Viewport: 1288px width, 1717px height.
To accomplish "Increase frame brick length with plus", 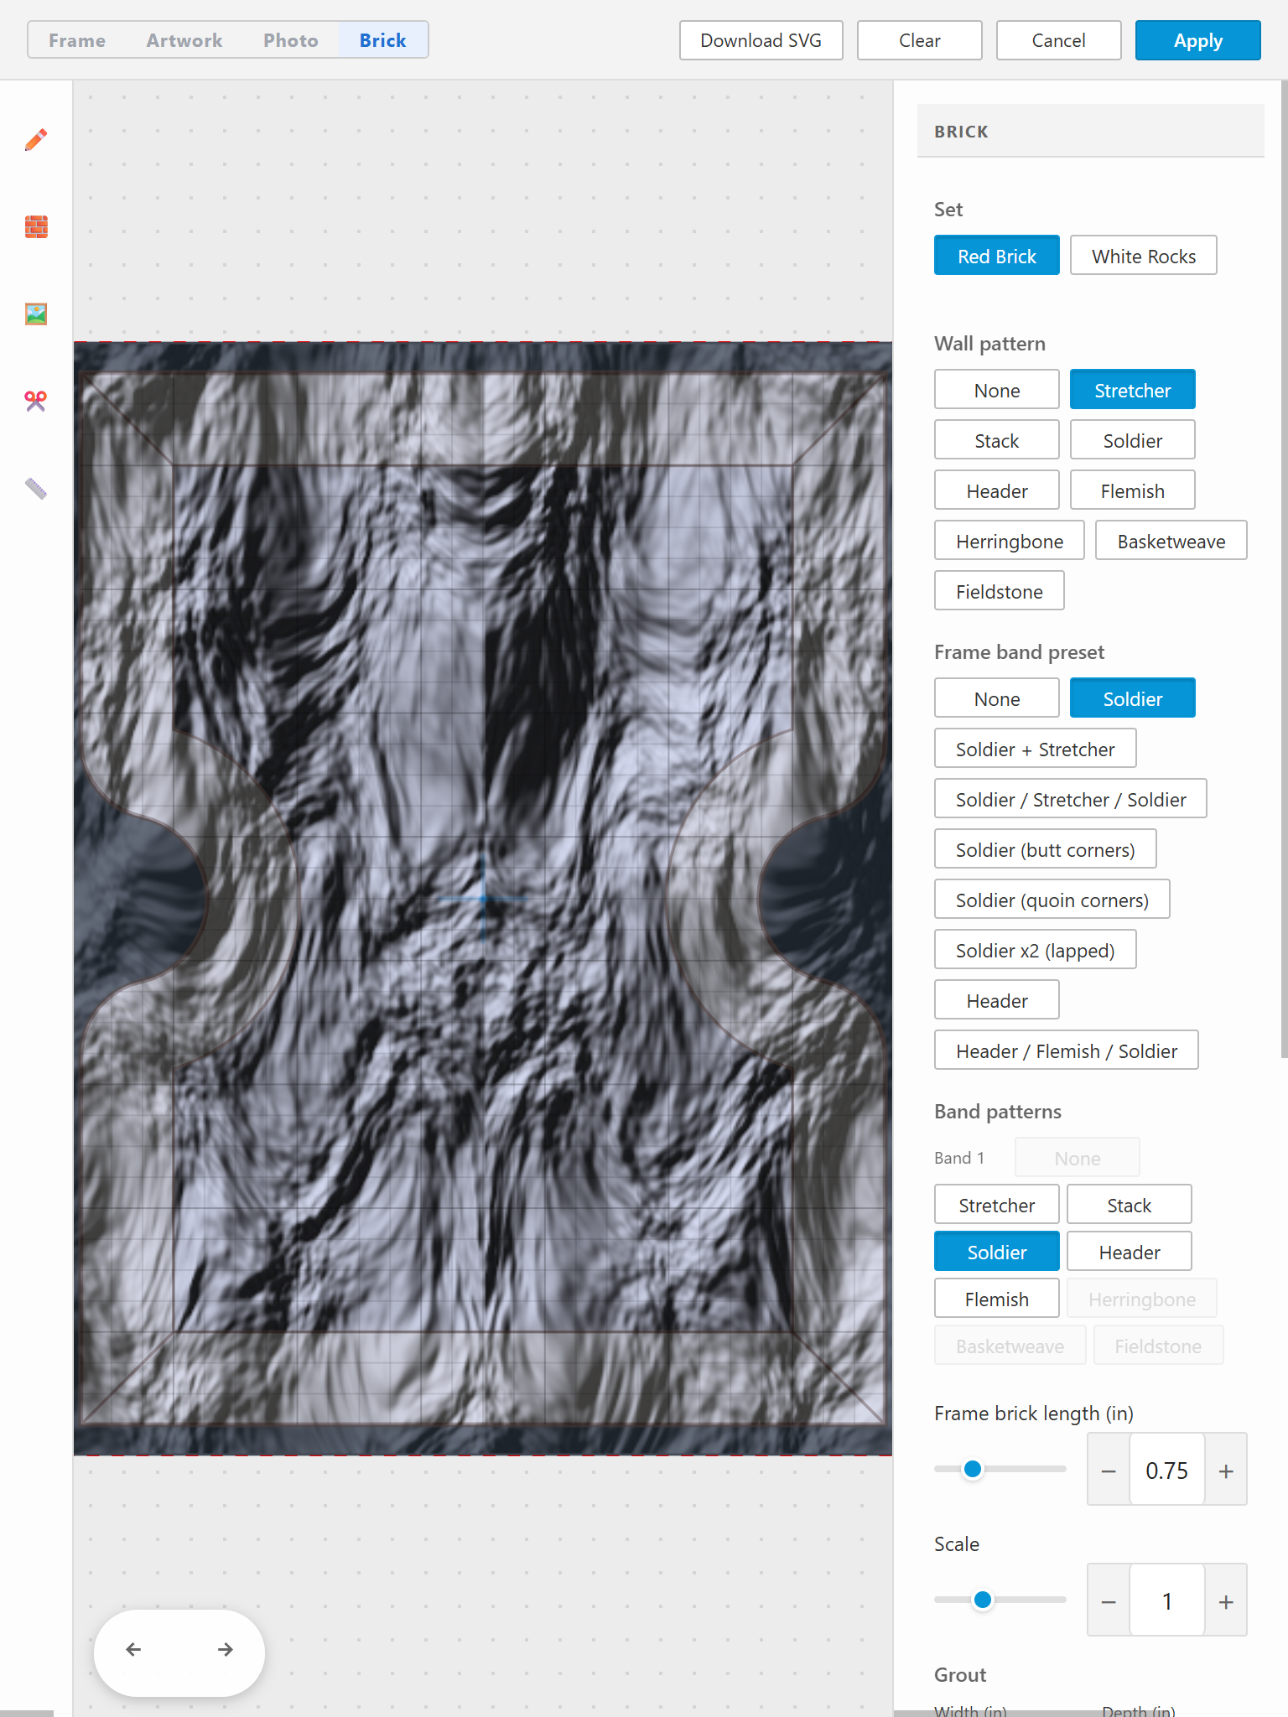I will 1226,1471.
